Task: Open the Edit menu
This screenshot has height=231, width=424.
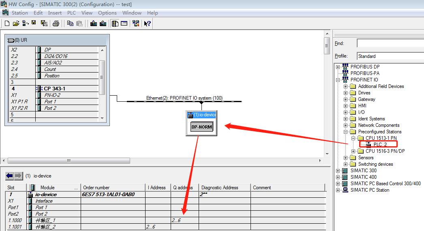Action: tap(38, 13)
